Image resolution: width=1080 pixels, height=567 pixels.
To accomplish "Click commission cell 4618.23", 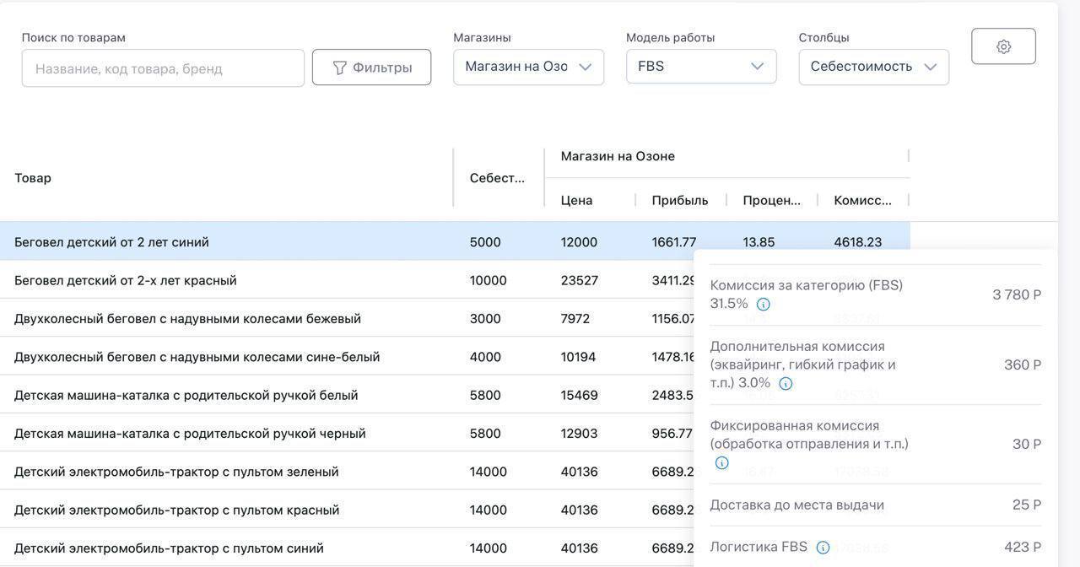I will (x=858, y=242).
